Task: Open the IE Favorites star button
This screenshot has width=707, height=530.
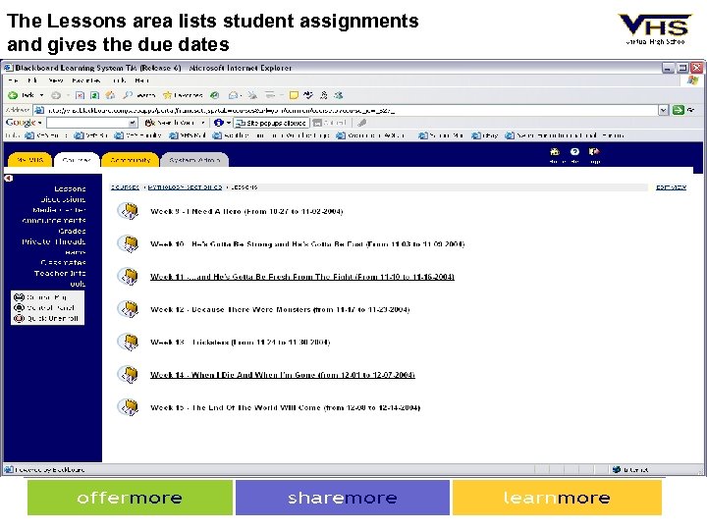Action: pyautogui.click(x=183, y=95)
